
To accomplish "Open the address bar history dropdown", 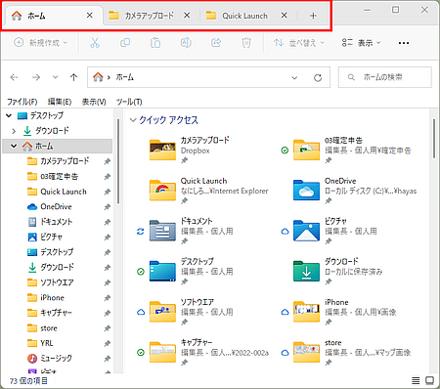I will point(294,77).
